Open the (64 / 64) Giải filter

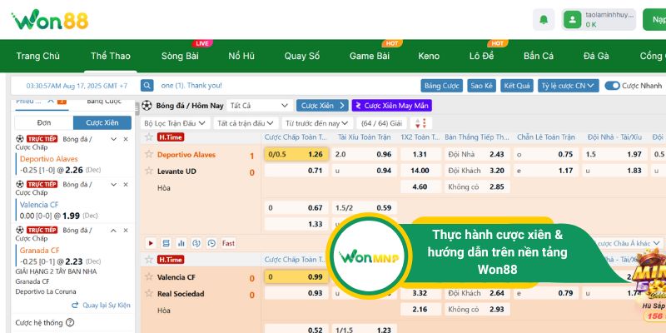coord(381,123)
